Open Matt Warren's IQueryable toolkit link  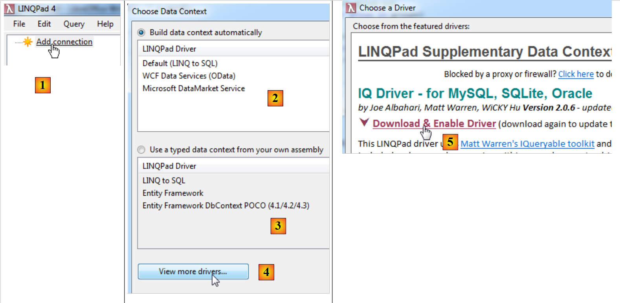click(527, 144)
